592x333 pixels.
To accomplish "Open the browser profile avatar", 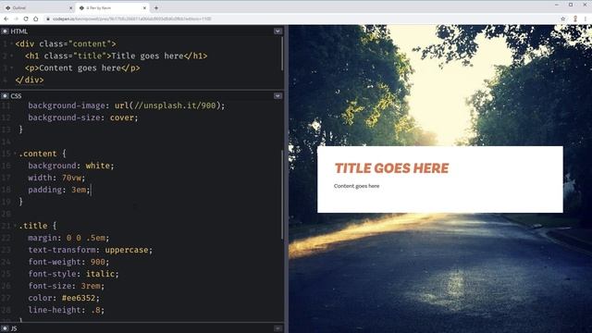I will (x=575, y=18).
